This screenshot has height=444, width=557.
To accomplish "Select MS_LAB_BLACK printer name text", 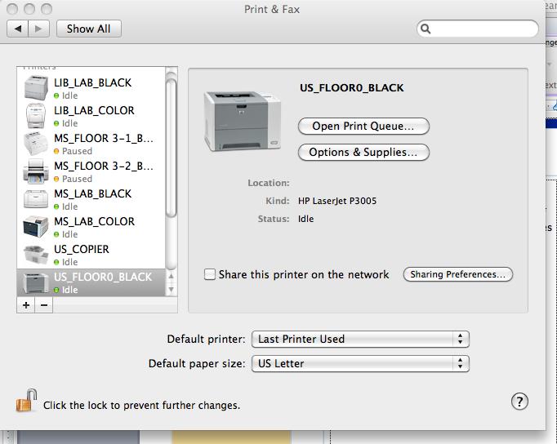I will tap(93, 193).
